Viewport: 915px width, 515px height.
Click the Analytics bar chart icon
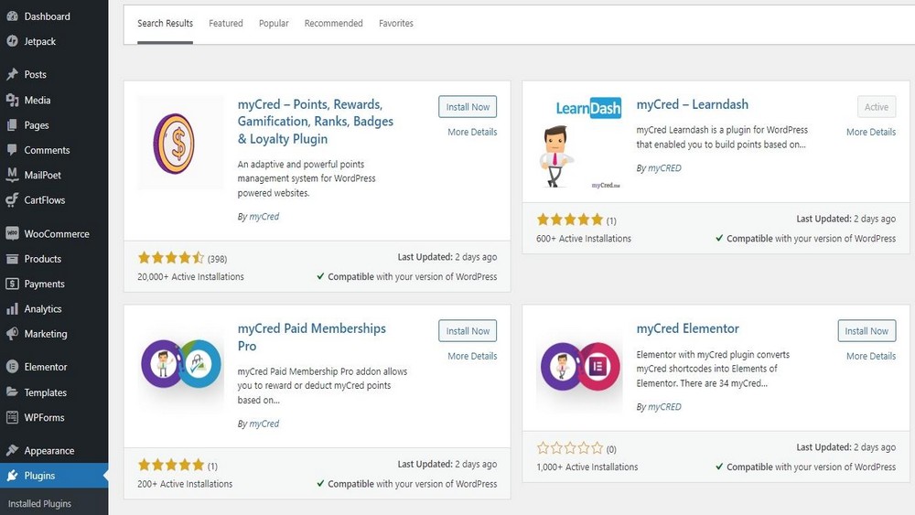[12, 309]
